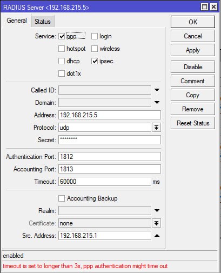This screenshot has height=273, width=221.
Task: Select the Accounting Port field
Action: point(110,169)
